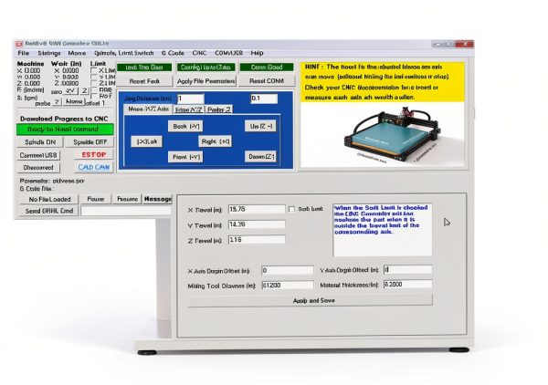Toggle the Y LIM checkbox
Image resolution: width=548 pixels, height=385 pixels.
(x=93, y=77)
